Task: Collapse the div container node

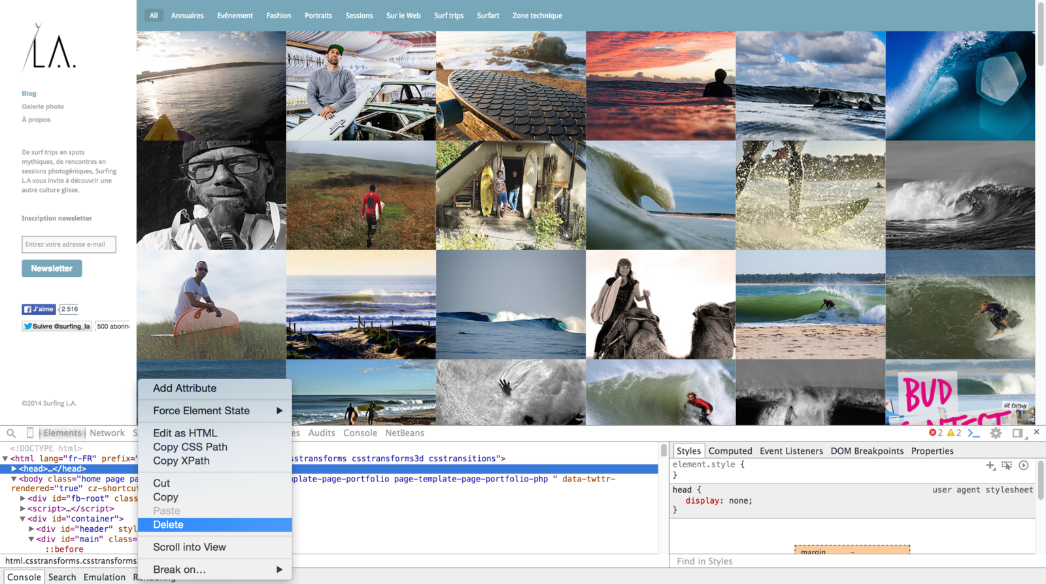Action: (22, 519)
